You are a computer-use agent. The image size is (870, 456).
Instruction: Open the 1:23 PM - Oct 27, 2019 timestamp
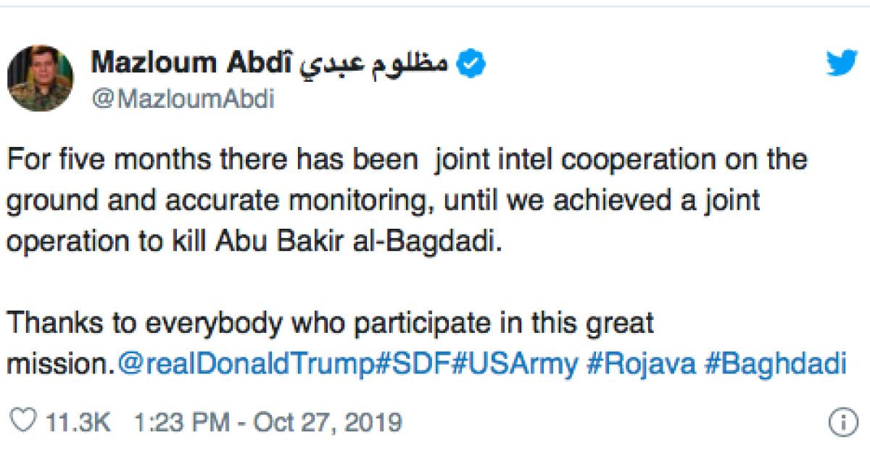tap(268, 422)
